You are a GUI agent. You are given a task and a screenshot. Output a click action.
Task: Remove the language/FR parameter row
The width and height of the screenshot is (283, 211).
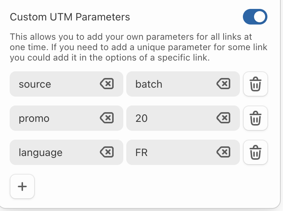click(255, 152)
